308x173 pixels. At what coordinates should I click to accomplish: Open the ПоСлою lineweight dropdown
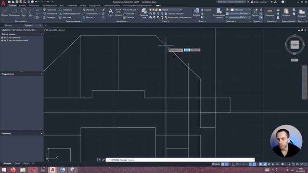[x=240, y=13]
